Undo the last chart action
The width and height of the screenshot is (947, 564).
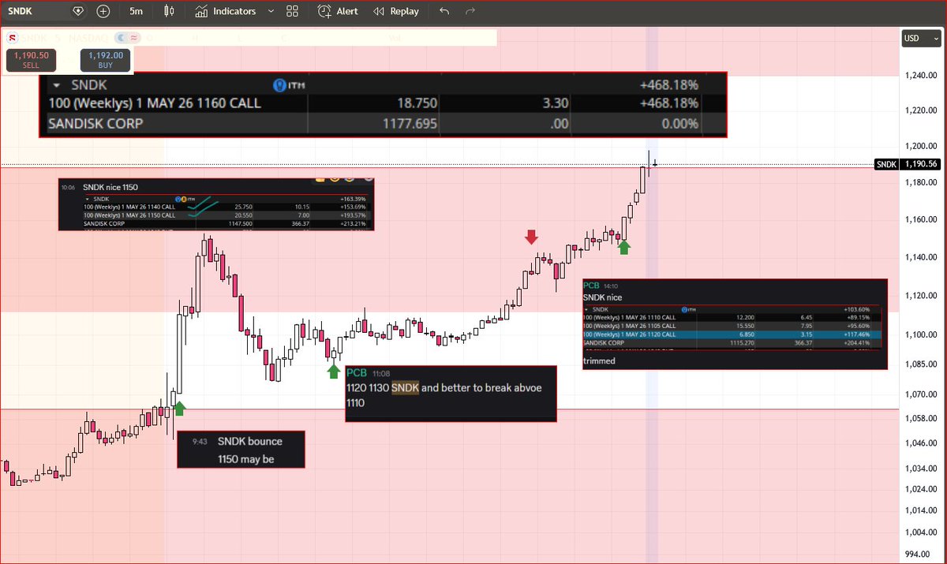(x=444, y=11)
